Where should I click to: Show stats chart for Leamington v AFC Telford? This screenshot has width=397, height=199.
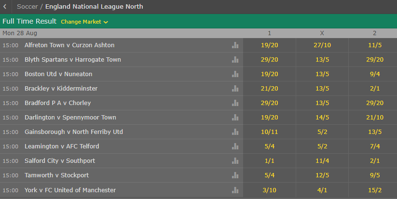click(x=235, y=146)
